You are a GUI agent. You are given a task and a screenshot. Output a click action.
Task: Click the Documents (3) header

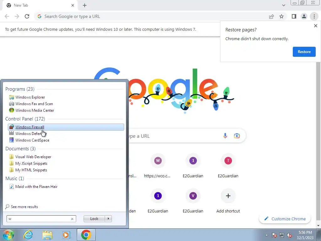(x=20, y=148)
